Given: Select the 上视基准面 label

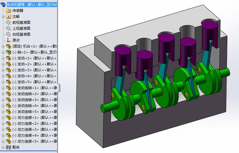Looking at the screenshot, I should (x=21, y=29).
